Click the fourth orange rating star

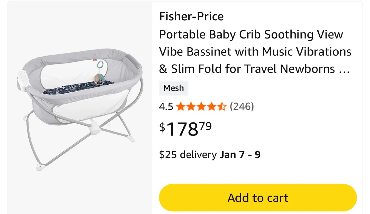(x=211, y=106)
